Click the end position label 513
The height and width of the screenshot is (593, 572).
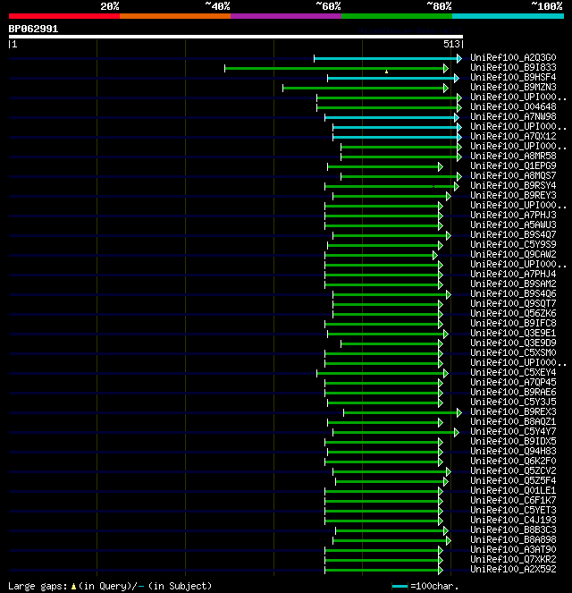tap(451, 44)
